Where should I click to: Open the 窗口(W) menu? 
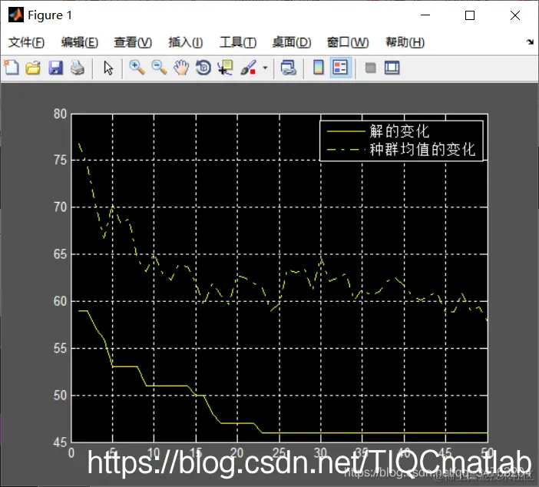pyautogui.click(x=348, y=42)
